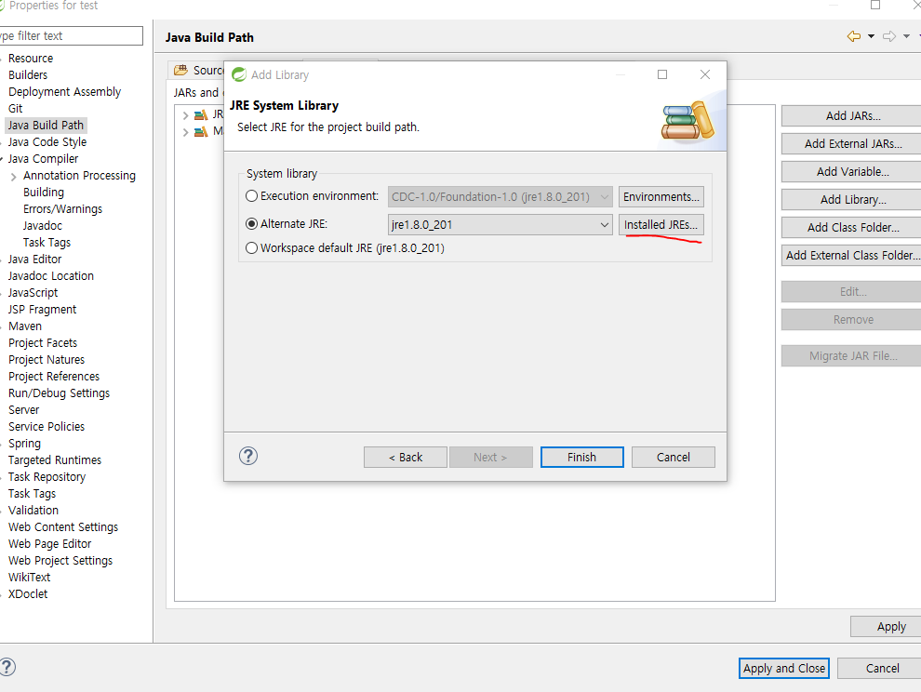
Task: Select Server in properties sidebar
Action: (23, 410)
